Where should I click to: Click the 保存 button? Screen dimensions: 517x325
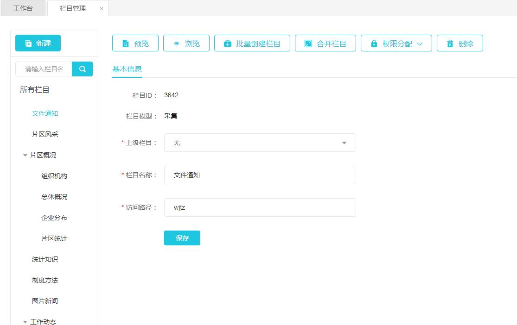pyautogui.click(x=182, y=238)
